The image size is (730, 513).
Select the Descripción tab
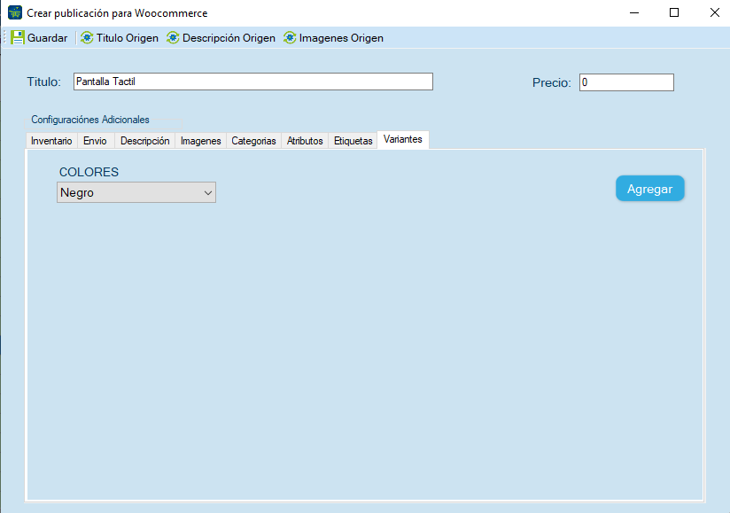point(144,141)
